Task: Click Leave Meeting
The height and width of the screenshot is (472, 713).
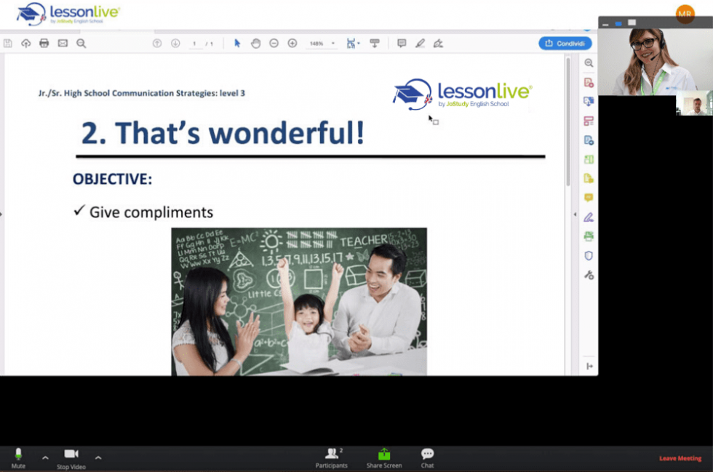Action: [x=680, y=458]
